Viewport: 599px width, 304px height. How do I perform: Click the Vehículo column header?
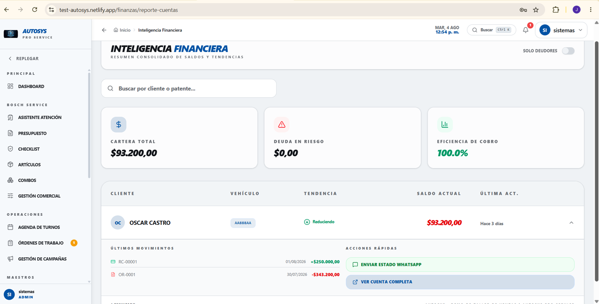tap(245, 194)
